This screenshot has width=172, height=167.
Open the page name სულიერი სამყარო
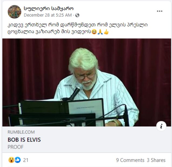point(49,9)
